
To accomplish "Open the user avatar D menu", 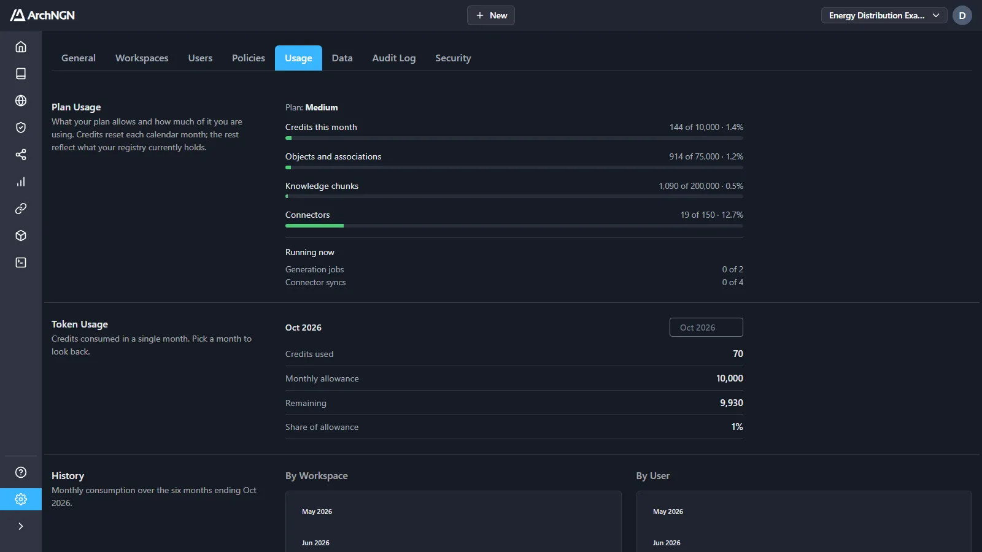I will tap(962, 15).
